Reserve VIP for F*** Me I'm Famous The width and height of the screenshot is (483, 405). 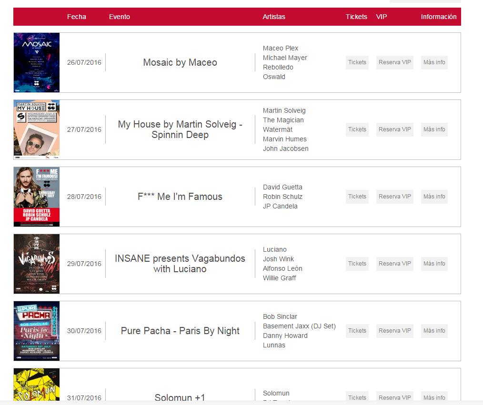tap(394, 197)
